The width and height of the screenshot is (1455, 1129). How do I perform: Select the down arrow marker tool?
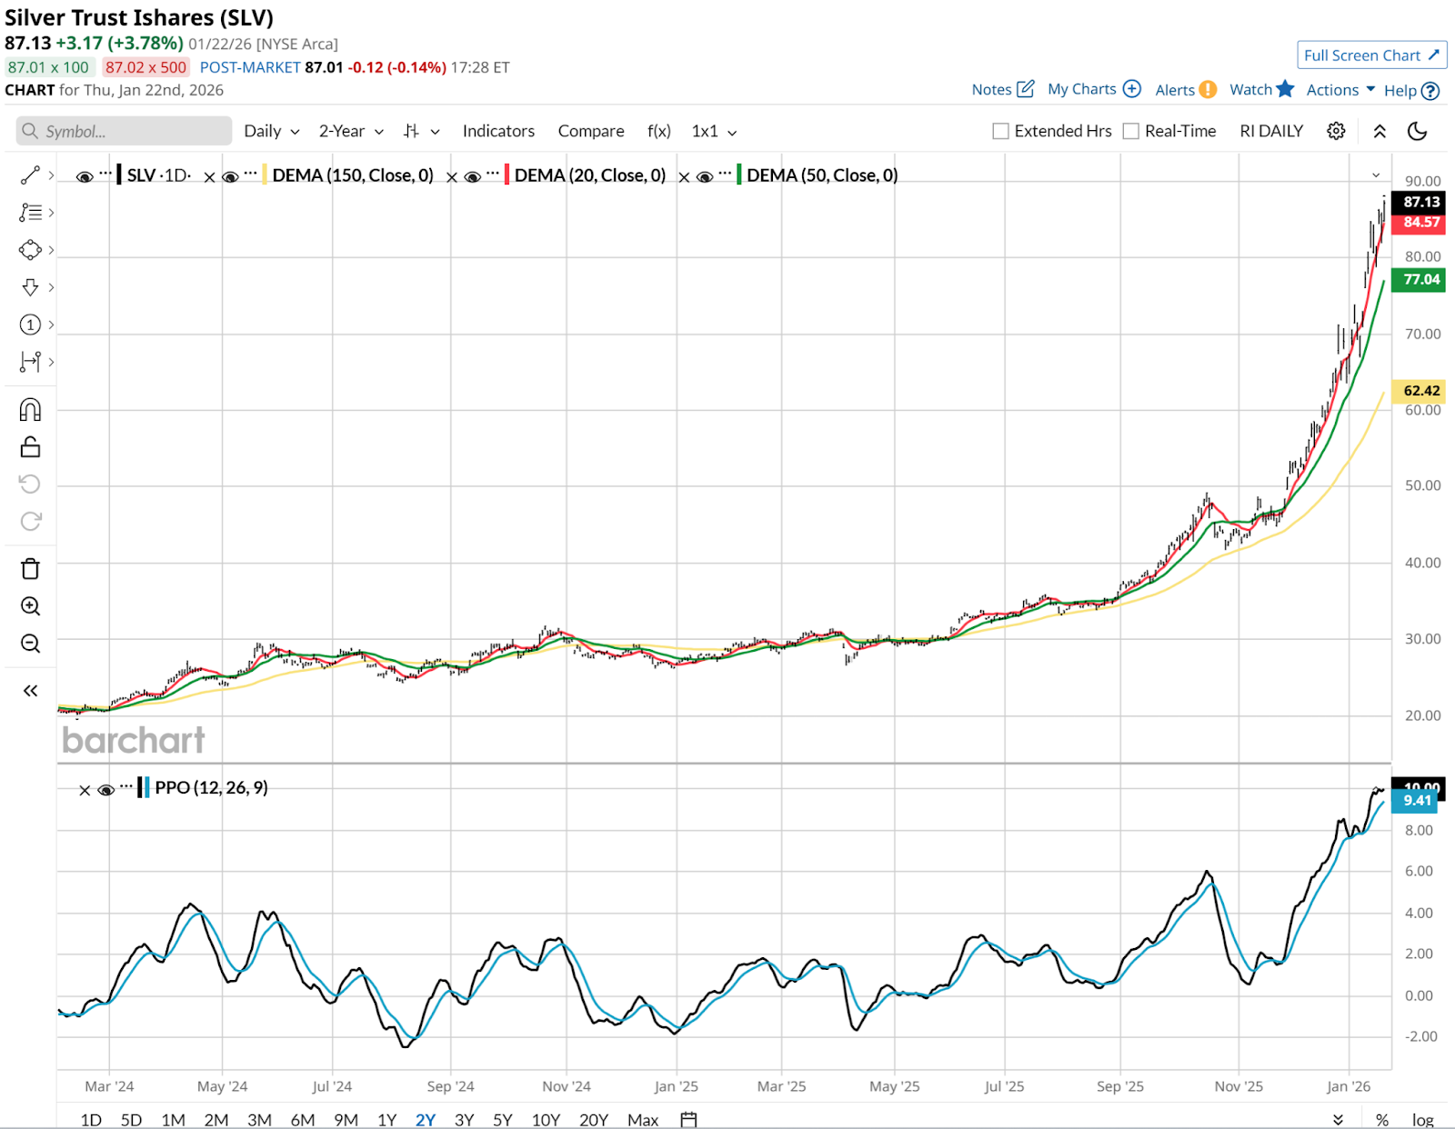coord(30,287)
